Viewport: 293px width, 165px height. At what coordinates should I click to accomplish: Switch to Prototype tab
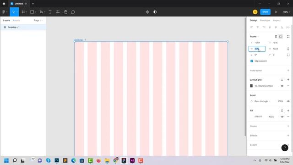tap(265, 20)
